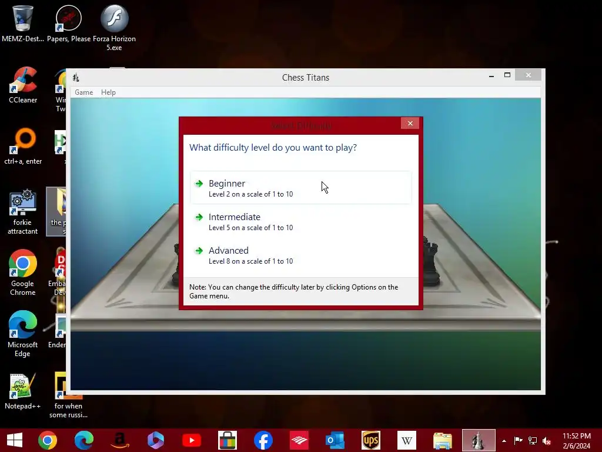Show hidden system tray icons
Screen dimensions: 602x452
click(504, 441)
